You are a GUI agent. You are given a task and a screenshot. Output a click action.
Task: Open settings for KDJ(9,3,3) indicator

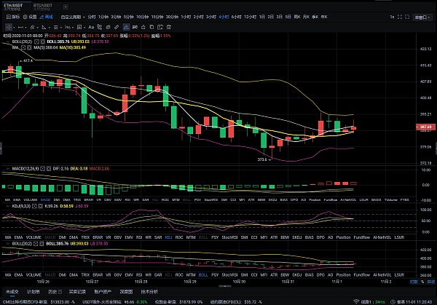(x=34, y=207)
